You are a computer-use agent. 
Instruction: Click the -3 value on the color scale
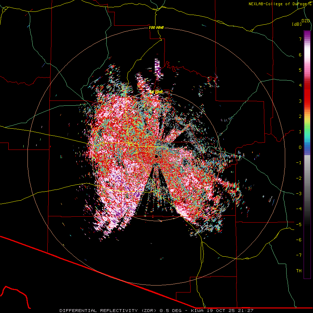pyautogui.click(x=299, y=194)
